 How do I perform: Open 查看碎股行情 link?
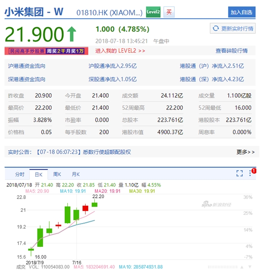click(x=231, y=51)
